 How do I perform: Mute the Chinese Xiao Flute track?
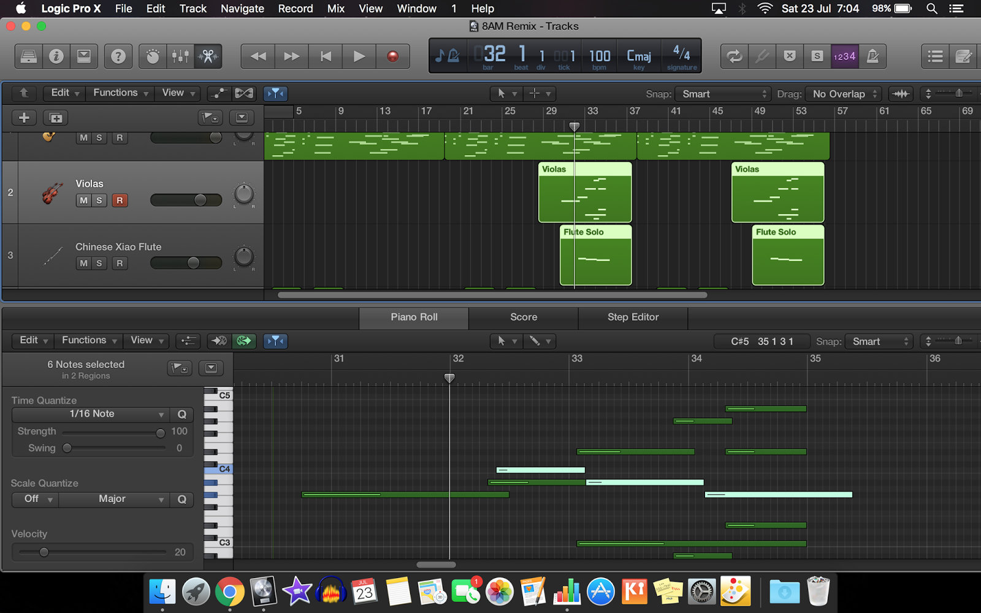(x=83, y=263)
